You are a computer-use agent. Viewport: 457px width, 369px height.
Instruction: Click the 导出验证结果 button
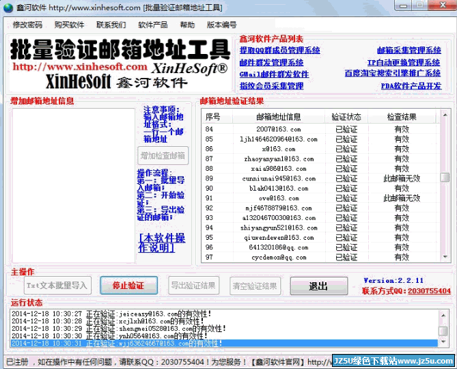tap(193, 286)
